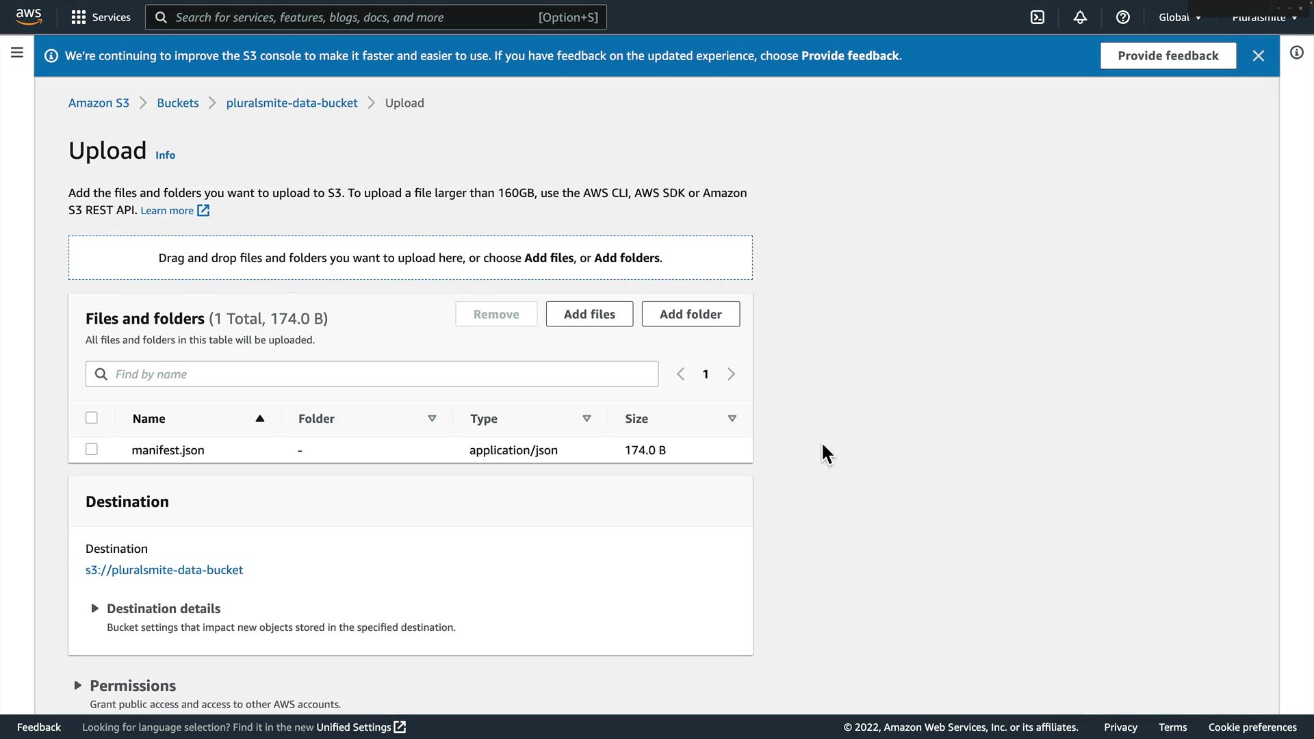1314x739 pixels.
Task: Open the Global region dropdown
Action: coord(1179,17)
